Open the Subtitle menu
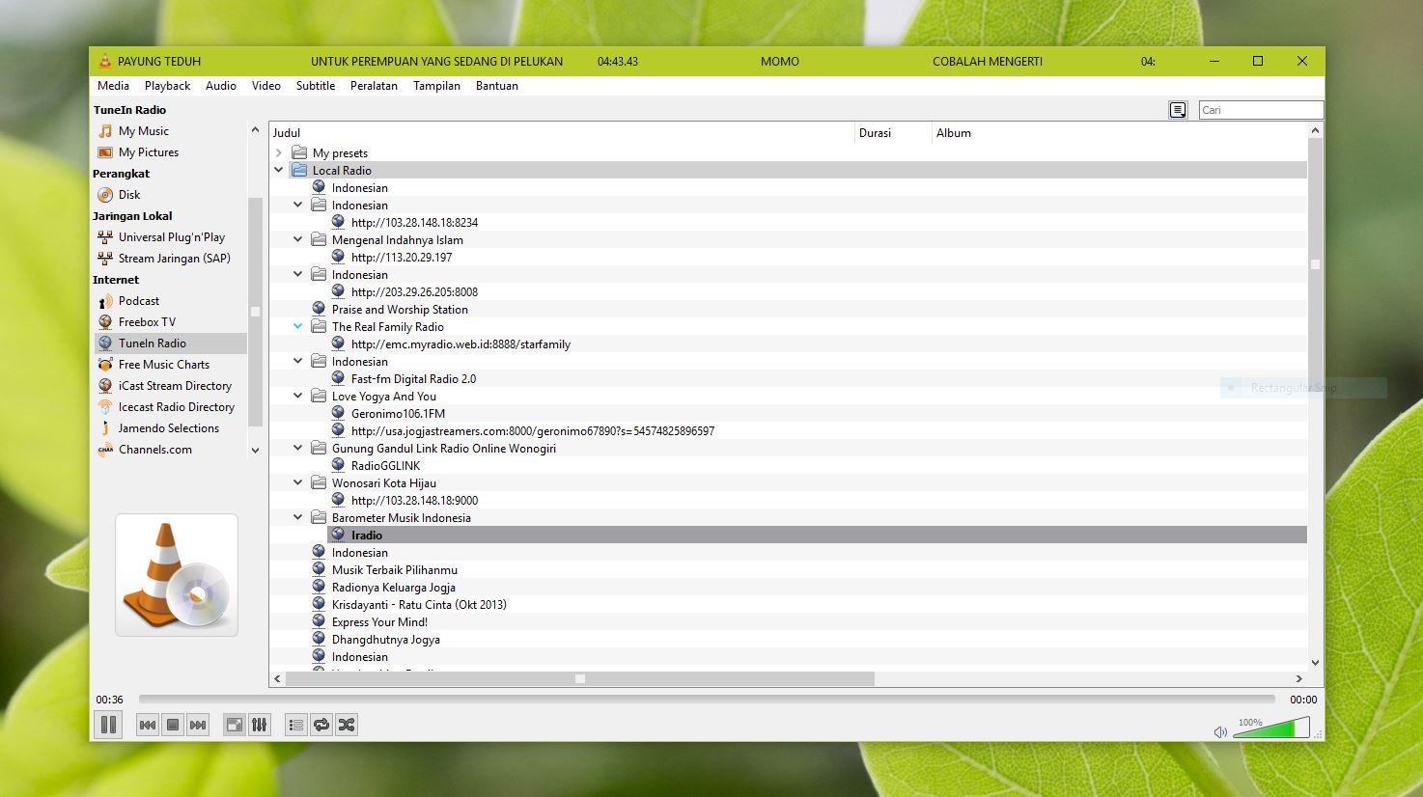The width and height of the screenshot is (1423, 797). tap(316, 86)
